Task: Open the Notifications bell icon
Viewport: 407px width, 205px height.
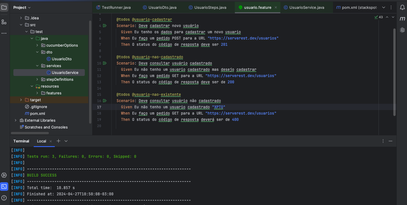Action: click(402, 8)
